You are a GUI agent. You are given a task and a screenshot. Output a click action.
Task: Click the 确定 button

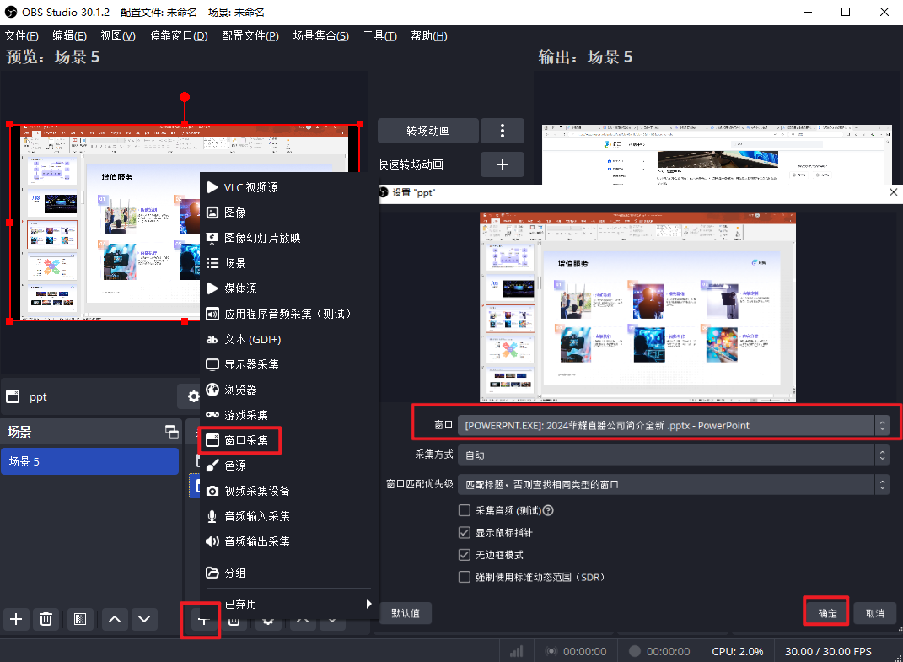click(x=826, y=613)
